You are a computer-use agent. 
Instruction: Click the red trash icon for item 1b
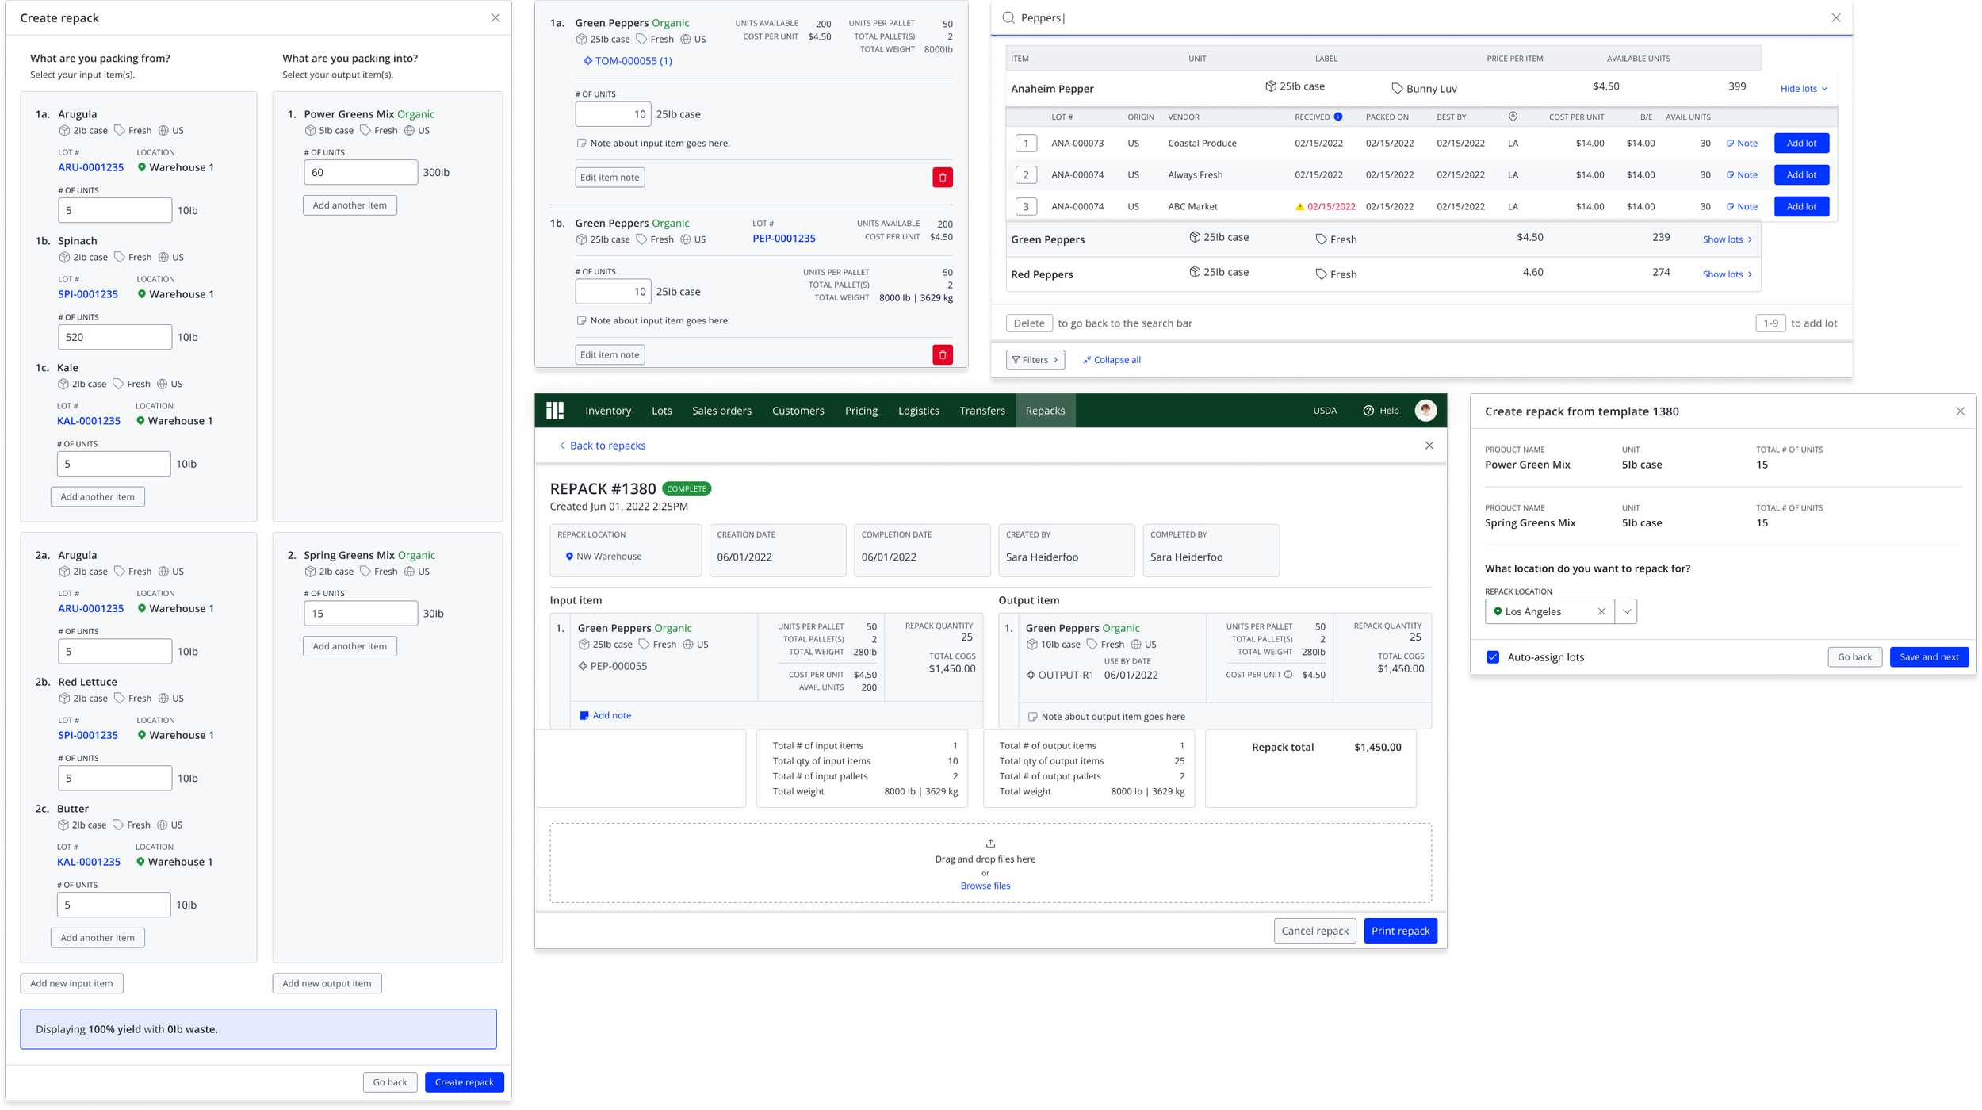[x=942, y=355]
